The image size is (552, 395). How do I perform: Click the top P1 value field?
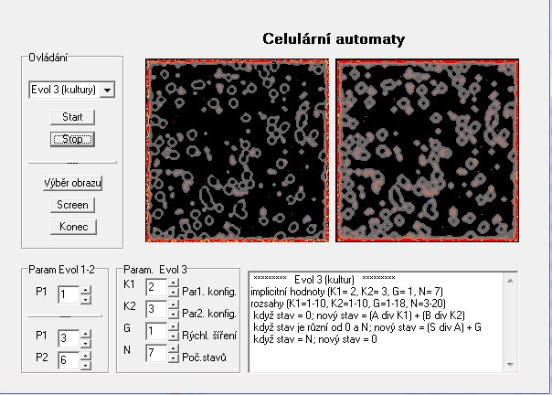pyautogui.click(x=68, y=294)
